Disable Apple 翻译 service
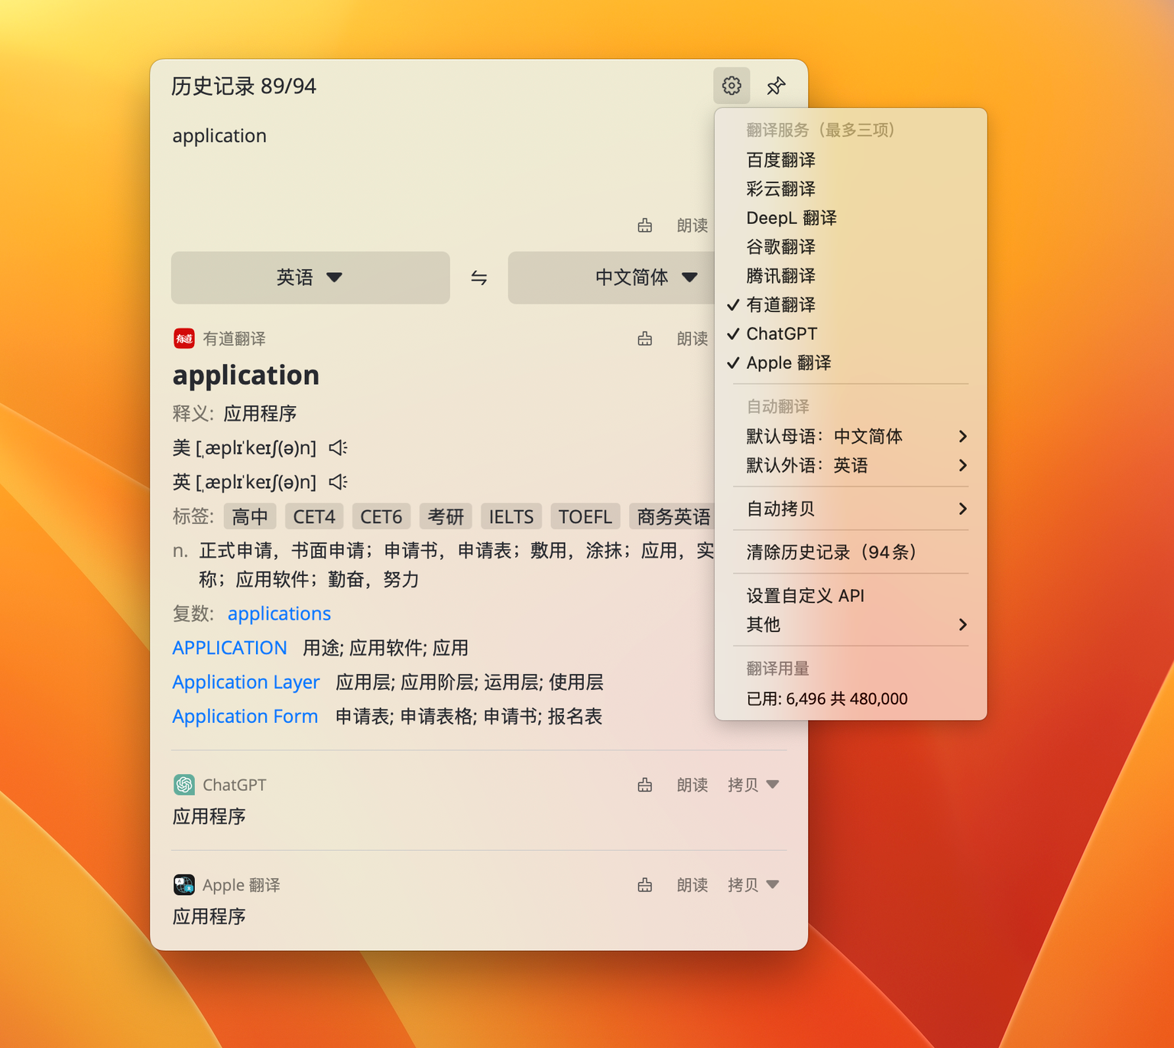The image size is (1174, 1048). tap(786, 363)
